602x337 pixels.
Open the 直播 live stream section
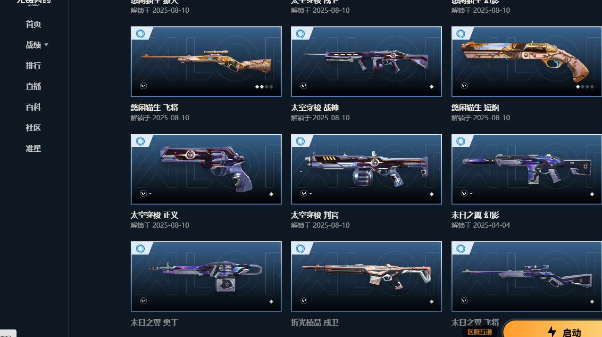[x=33, y=86]
